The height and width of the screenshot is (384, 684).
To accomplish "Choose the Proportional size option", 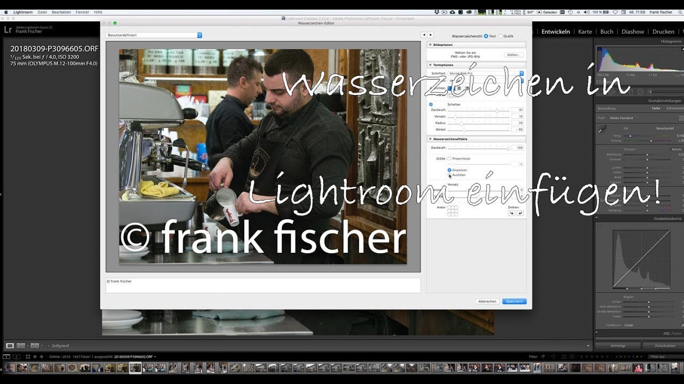I will [x=449, y=158].
